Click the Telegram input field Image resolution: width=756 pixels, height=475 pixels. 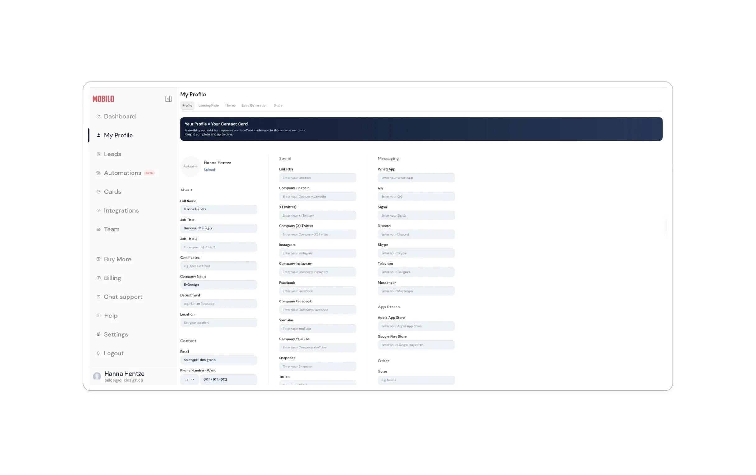(x=416, y=272)
